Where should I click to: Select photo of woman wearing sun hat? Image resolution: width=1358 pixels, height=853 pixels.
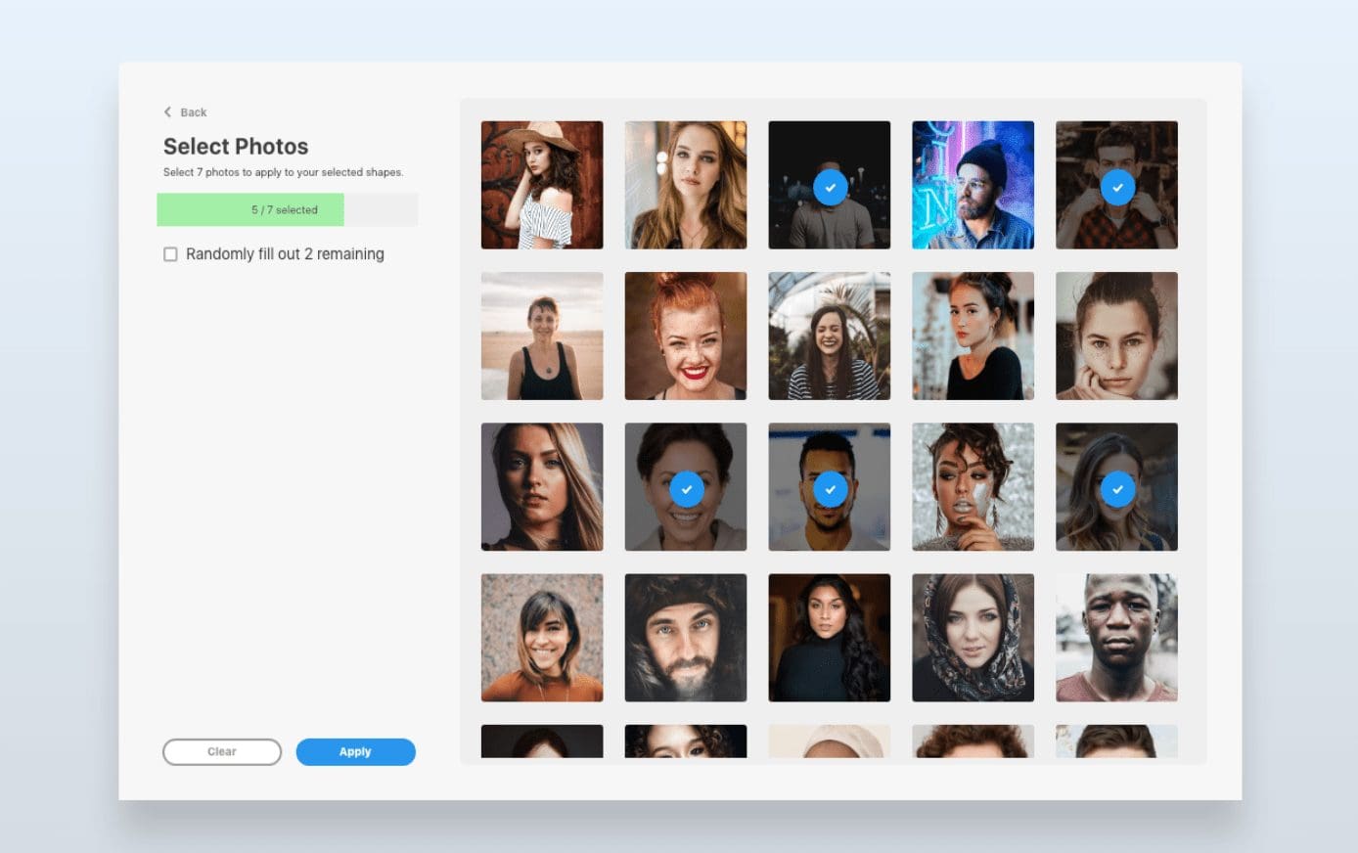pos(542,185)
